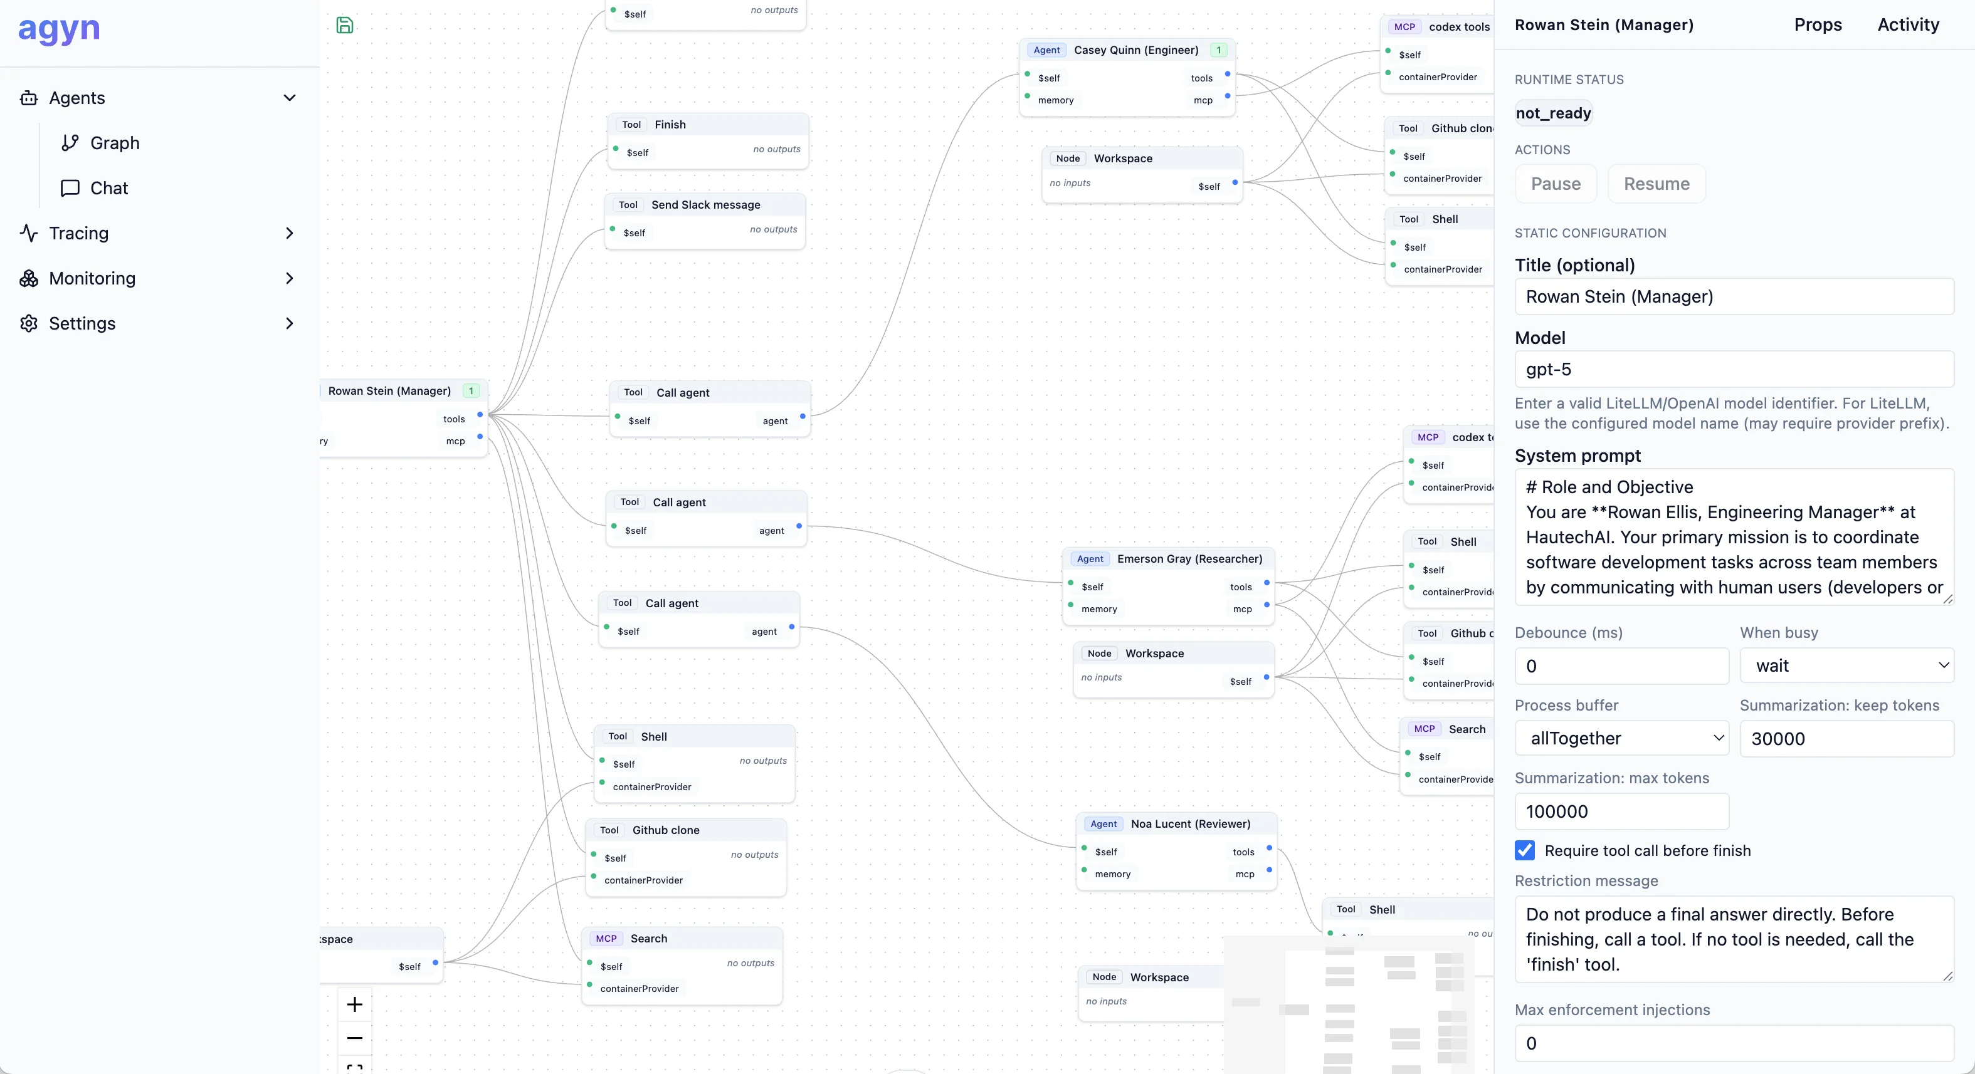Open the When busy dropdown
The width and height of the screenshot is (1975, 1074).
(1846, 665)
